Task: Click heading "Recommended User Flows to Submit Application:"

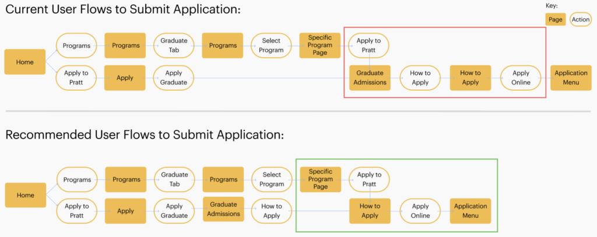Action: pos(145,136)
